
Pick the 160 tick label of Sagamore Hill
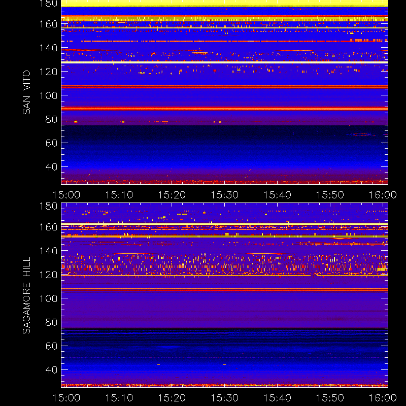(x=48, y=227)
